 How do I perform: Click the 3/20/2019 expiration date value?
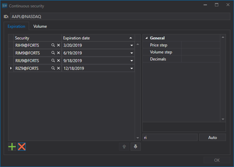tap(73, 45)
